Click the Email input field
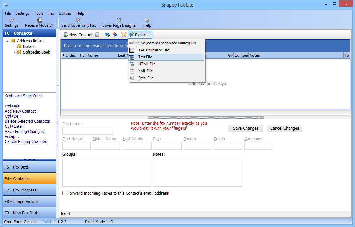Screen dimensions: 355x227 pos(228,146)
